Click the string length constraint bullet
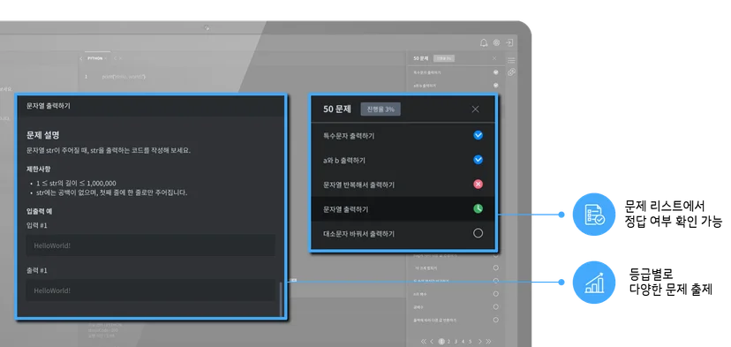This screenshot has width=731, height=347. [76, 184]
